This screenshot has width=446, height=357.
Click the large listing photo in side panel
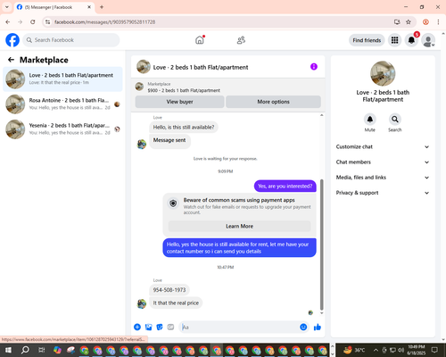click(383, 73)
